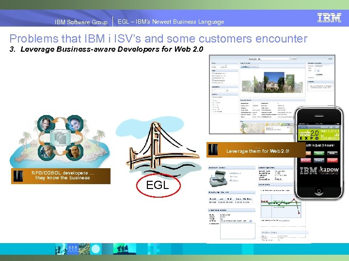Open the Action dropdown in the lower screenshot
The width and height of the screenshot is (349, 261).
click(x=236, y=221)
